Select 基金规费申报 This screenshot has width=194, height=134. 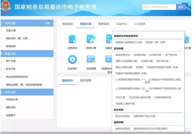pos(123,55)
